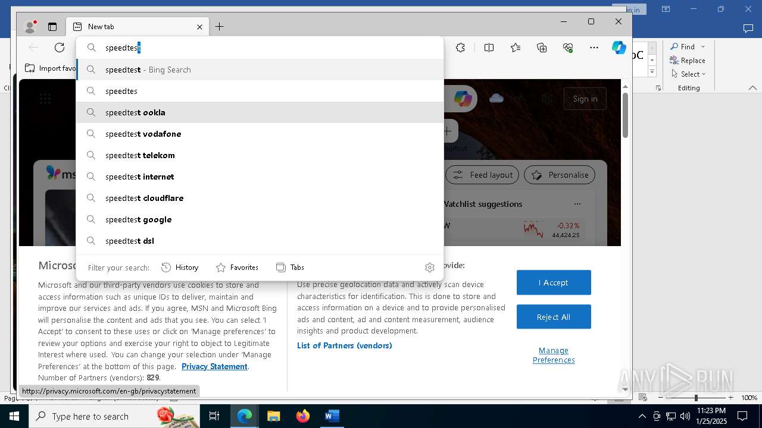This screenshot has width=762, height=428.
Task: Open the Manage Preferences link
Action: (x=554, y=355)
